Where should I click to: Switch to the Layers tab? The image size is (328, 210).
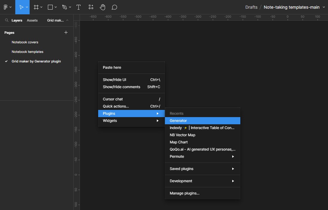pyautogui.click(x=17, y=20)
